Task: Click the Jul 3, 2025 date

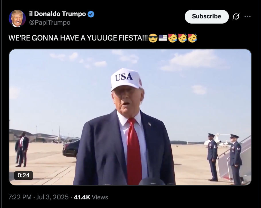Action: pyautogui.click(x=52, y=197)
